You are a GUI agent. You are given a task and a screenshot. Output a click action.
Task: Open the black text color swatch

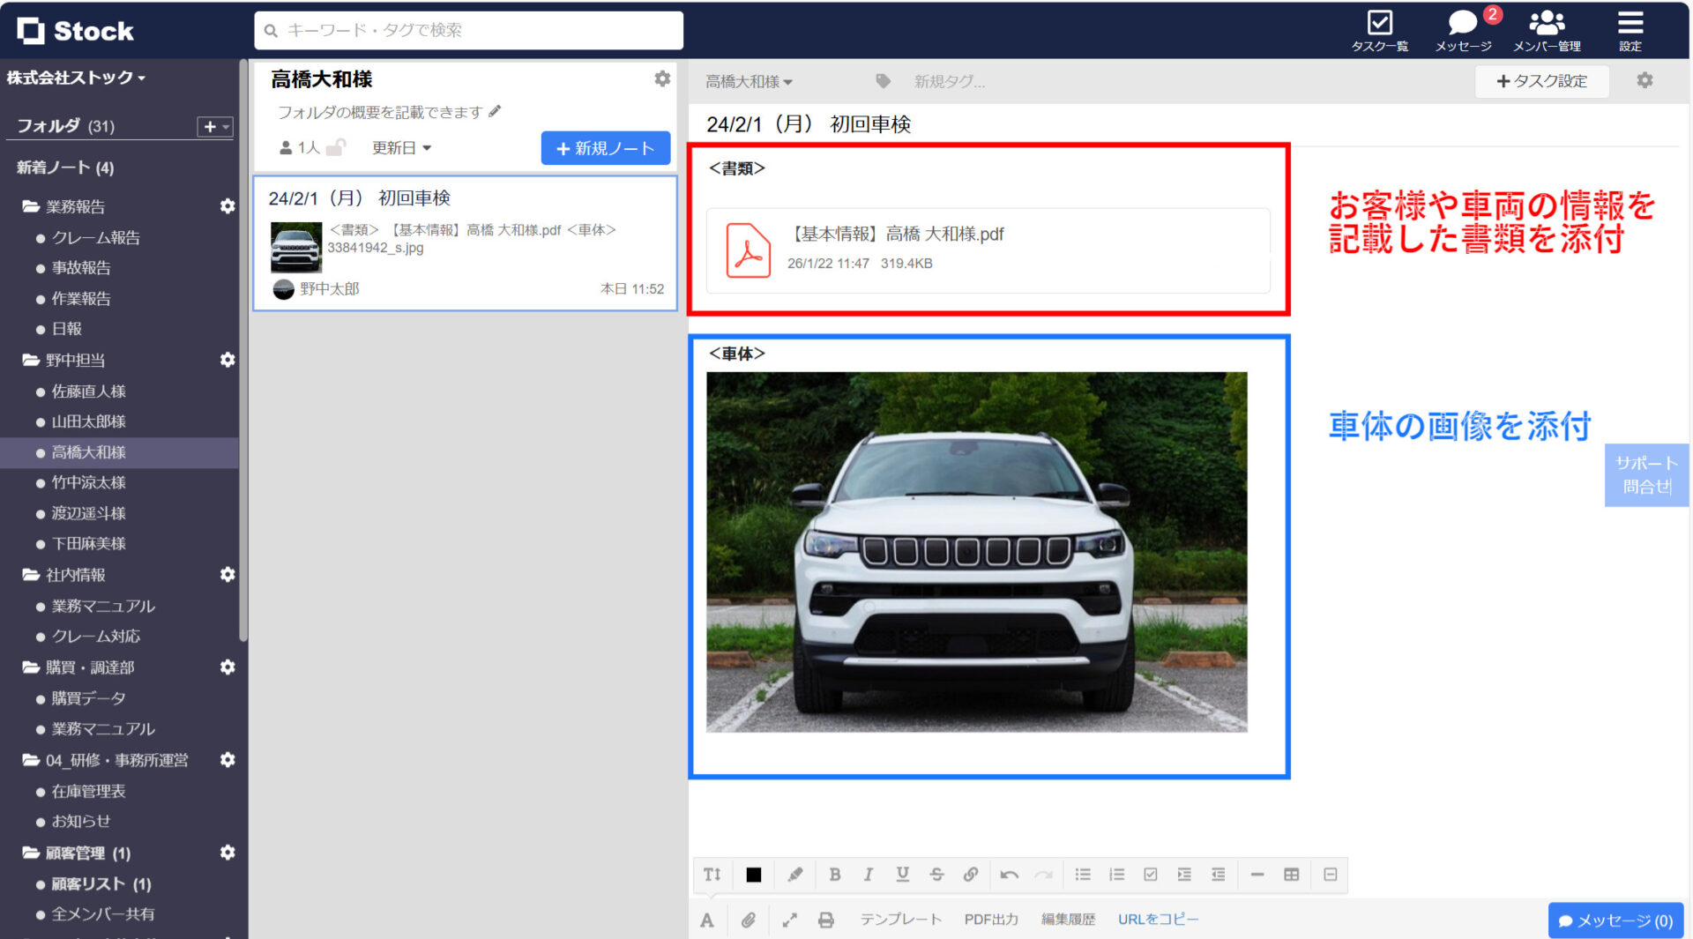coord(754,875)
